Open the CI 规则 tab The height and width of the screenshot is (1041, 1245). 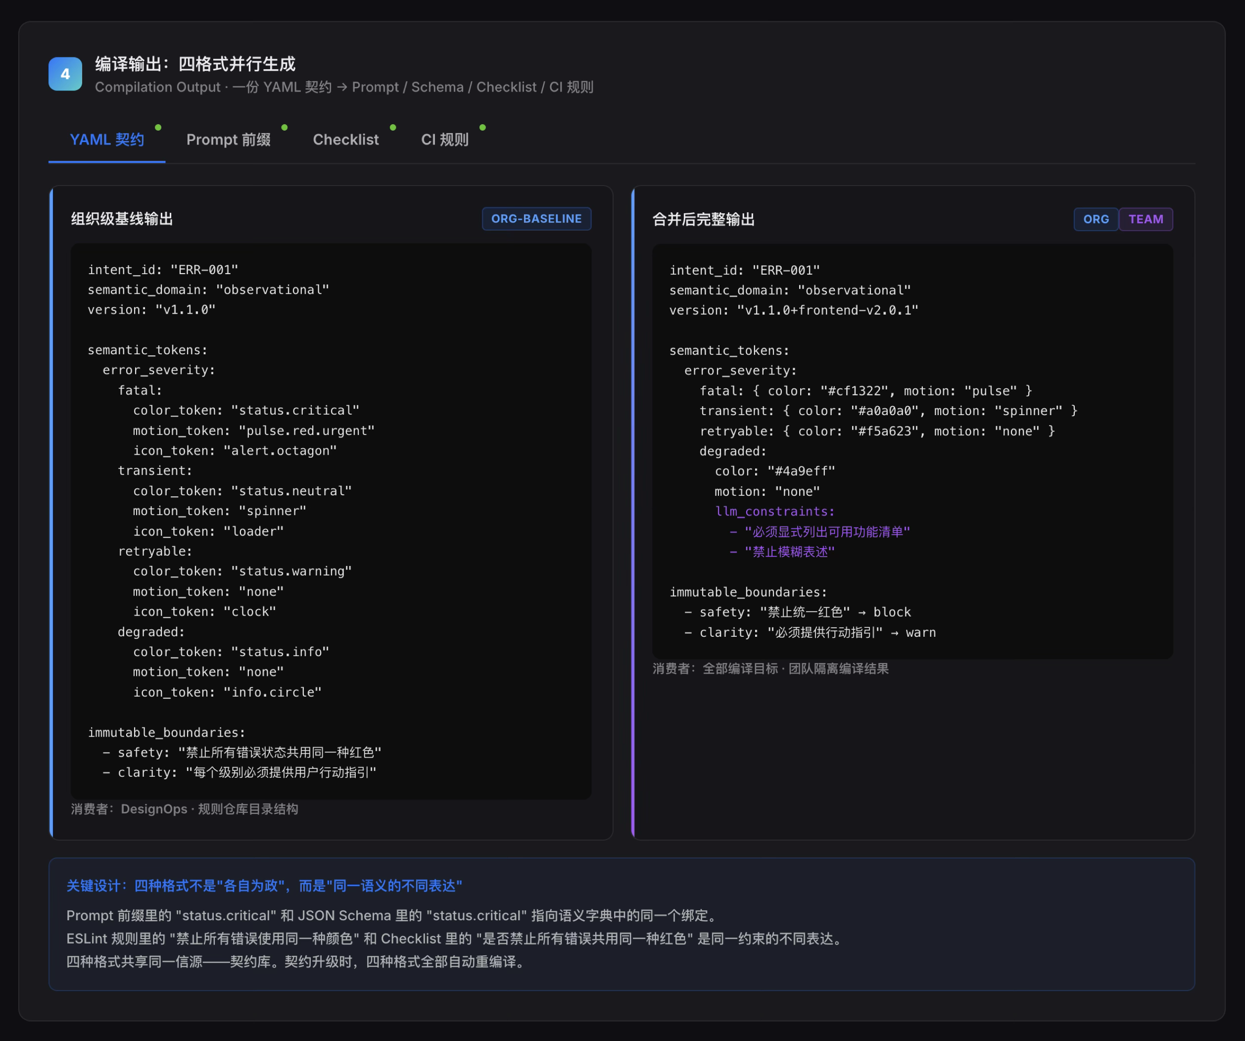pos(445,140)
